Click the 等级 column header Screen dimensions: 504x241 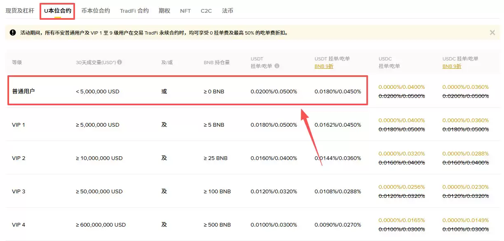17,63
